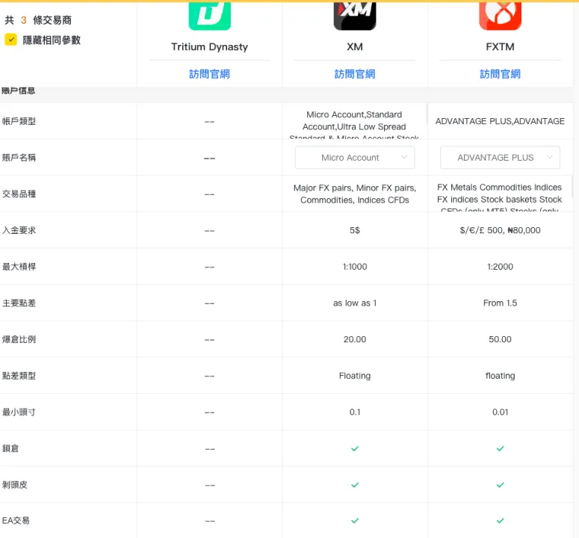The width and height of the screenshot is (579, 538).
Task: Click the FXTM broker name heading
Action: [x=500, y=47]
